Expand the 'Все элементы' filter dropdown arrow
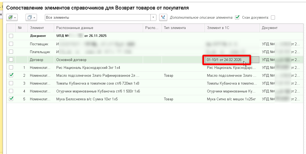Screen dimensions: 306x154 (x=153, y=18)
